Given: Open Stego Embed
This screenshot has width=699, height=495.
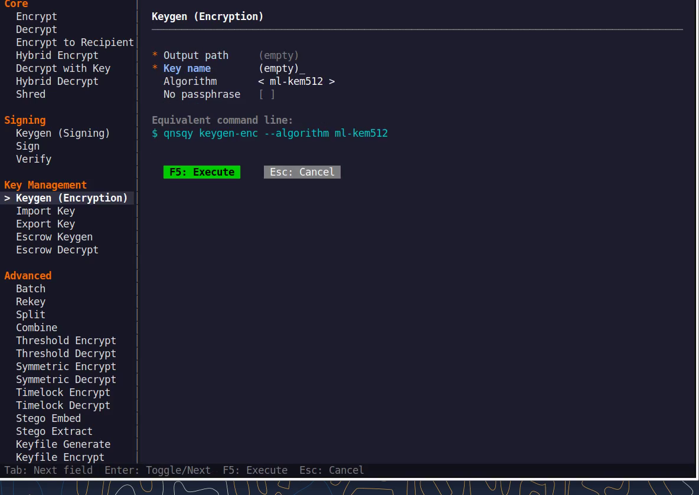Looking at the screenshot, I should (x=48, y=418).
